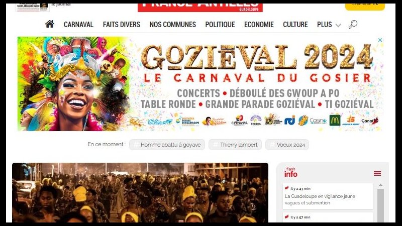Open the Thierry lambert trending tag
This screenshot has width=402, height=226.
pos(235,145)
